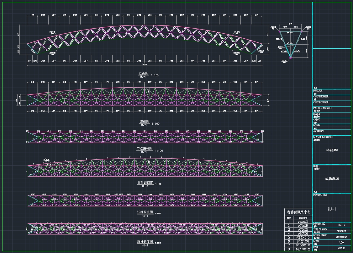This screenshot has width=353, height=253.
Task: Click the 弦杆长度图 chord length label
Action: [145, 212]
